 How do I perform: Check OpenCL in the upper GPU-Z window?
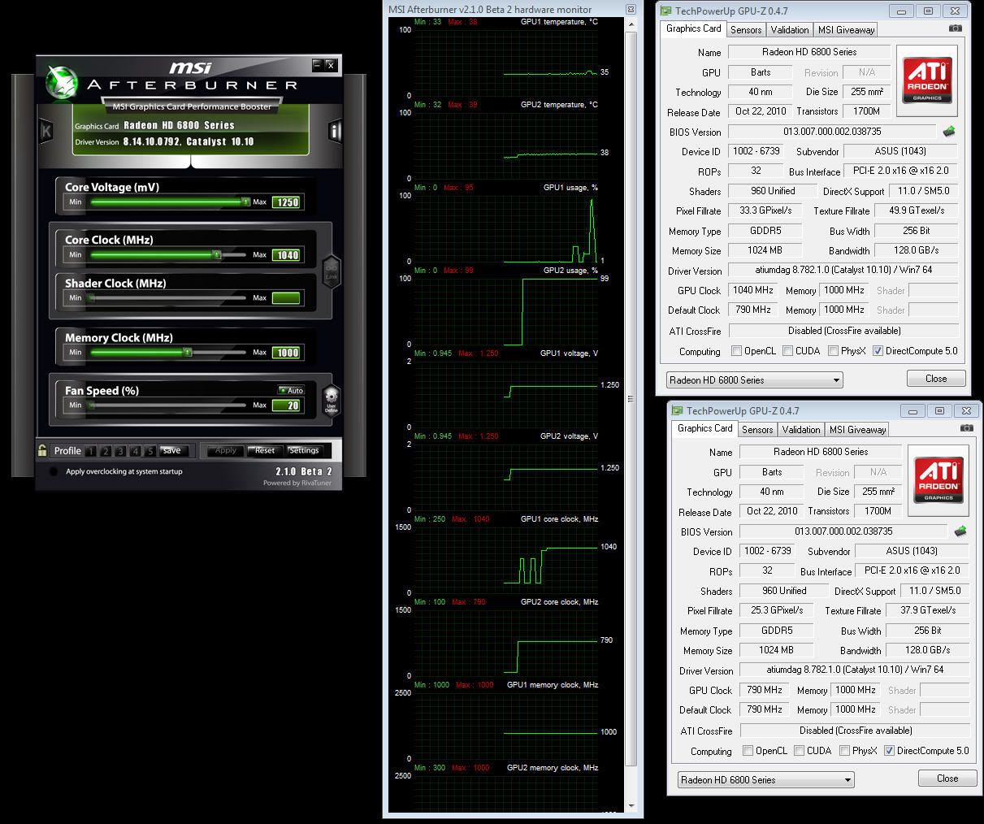point(736,351)
